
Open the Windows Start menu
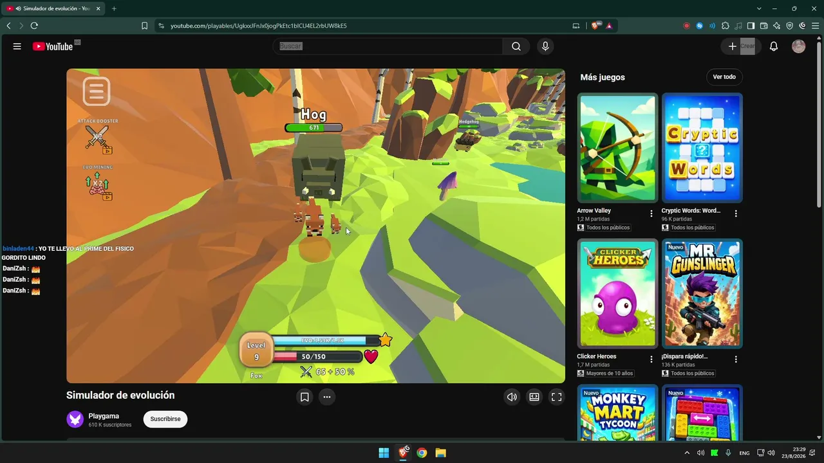(384, 453)
